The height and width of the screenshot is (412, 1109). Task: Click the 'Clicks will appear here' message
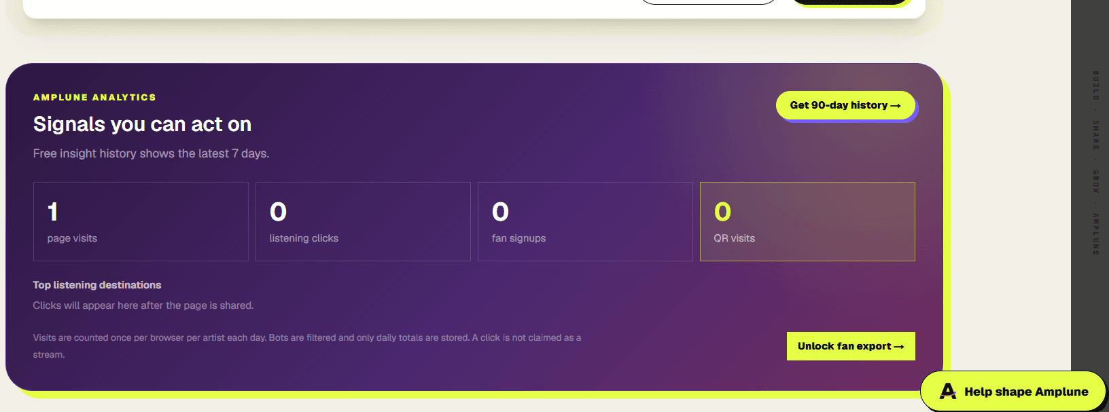pos(143,305)
